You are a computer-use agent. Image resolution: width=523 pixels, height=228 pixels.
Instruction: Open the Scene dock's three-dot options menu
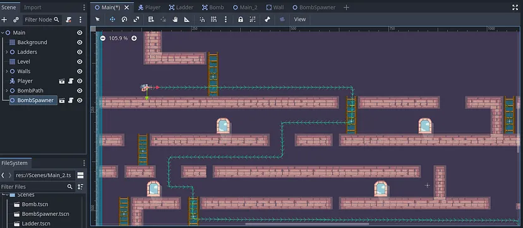(x=80, y=20)
